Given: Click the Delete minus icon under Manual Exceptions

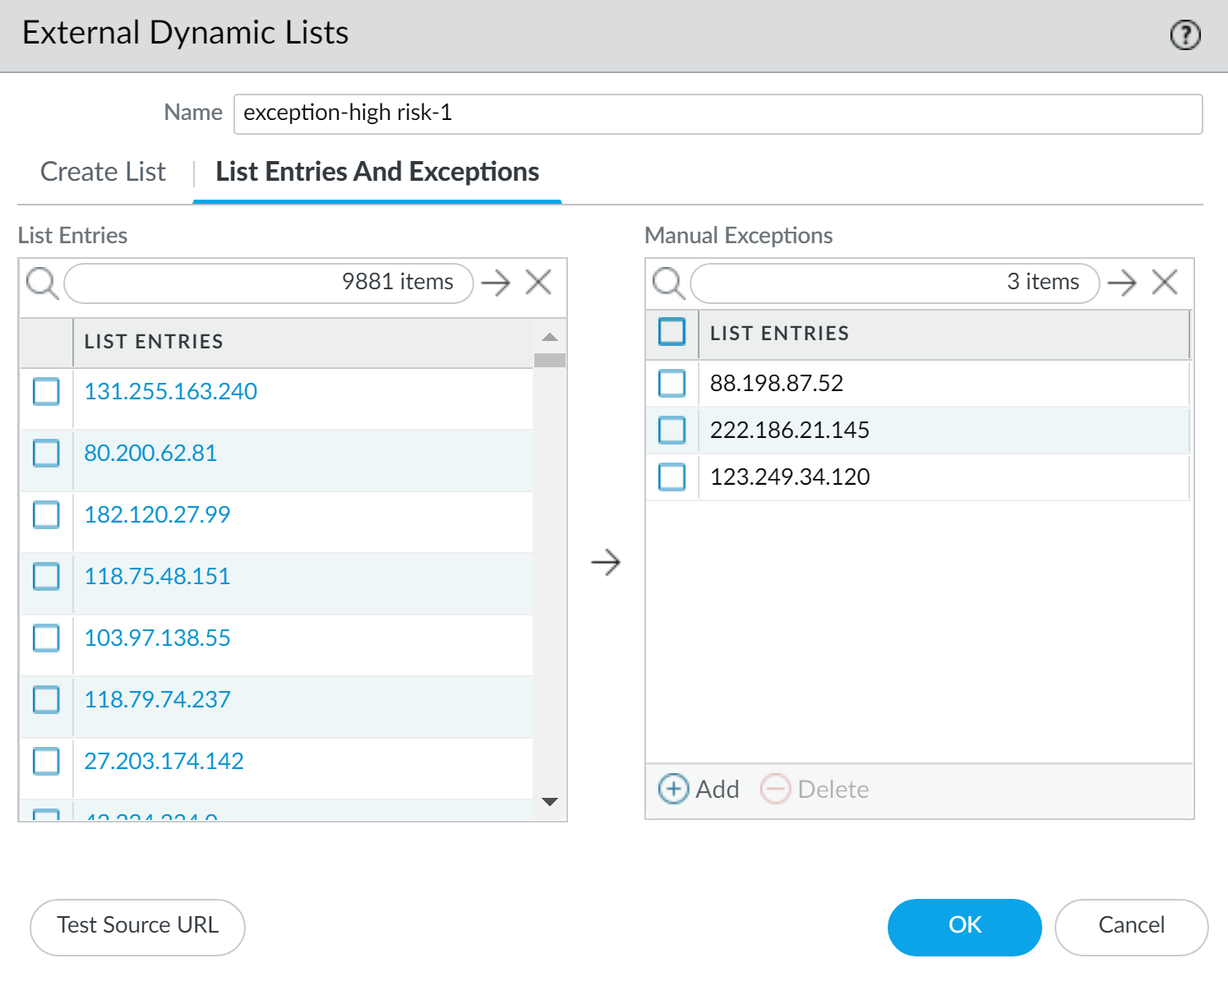Looking at the screenshot, I should (x=776, y=789).
